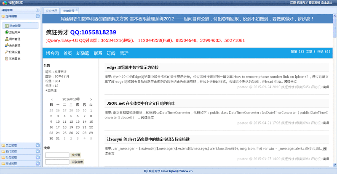
Task: Open 权限设置 key icon item
Action: (x=6, y=52)
